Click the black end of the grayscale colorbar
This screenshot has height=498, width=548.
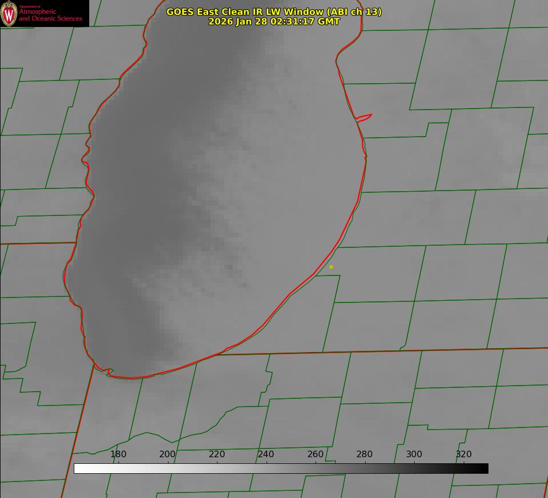pyautogui.click(x=485, y=468)
